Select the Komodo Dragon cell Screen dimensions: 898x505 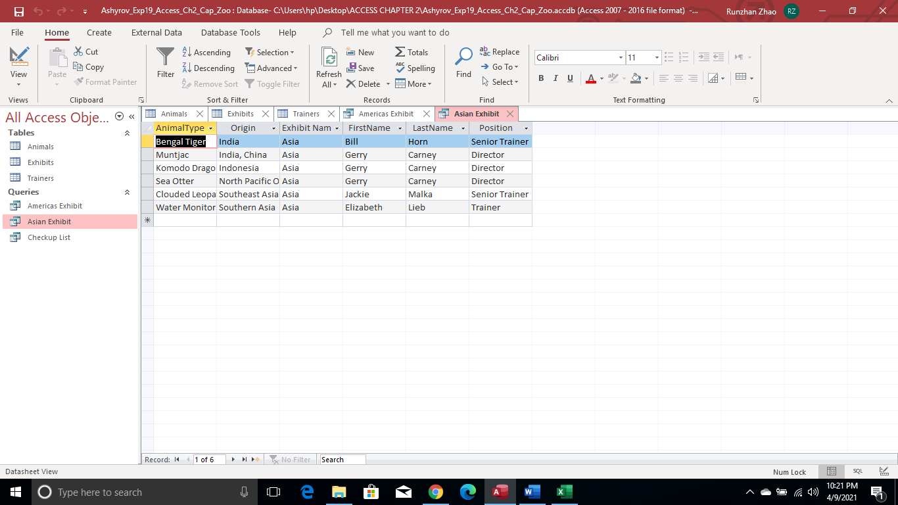pyautogui.click(x=185, y=168)
